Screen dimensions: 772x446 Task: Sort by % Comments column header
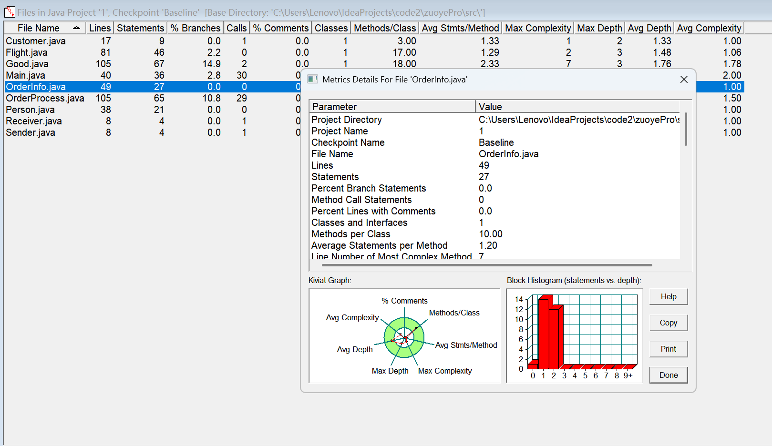coord(280,28)
